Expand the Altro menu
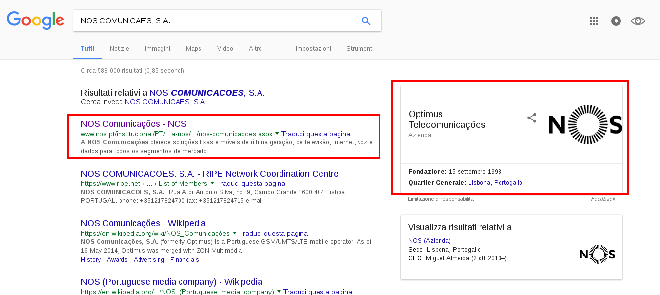This screenshot has height=295, width=660. (255, 49)
